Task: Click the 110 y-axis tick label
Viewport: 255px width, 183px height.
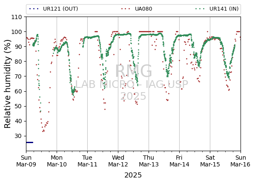Action: pos(17,17)
